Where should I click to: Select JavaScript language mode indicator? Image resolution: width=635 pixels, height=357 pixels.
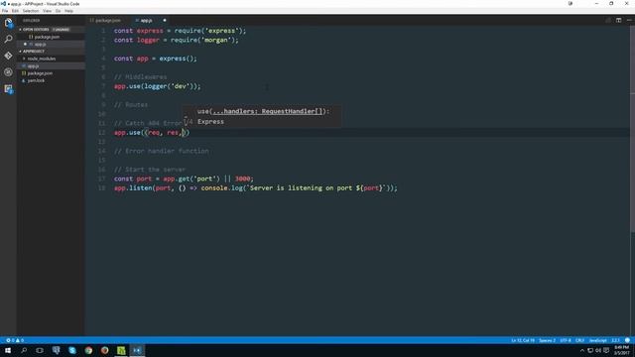point(598,340)
